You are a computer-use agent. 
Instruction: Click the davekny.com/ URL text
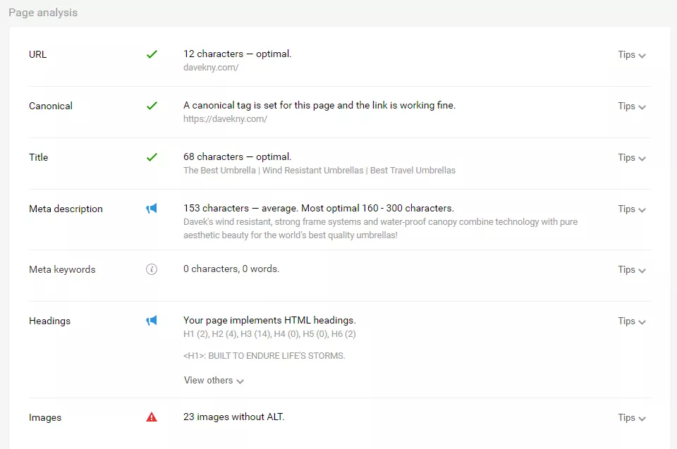[211, 68]
